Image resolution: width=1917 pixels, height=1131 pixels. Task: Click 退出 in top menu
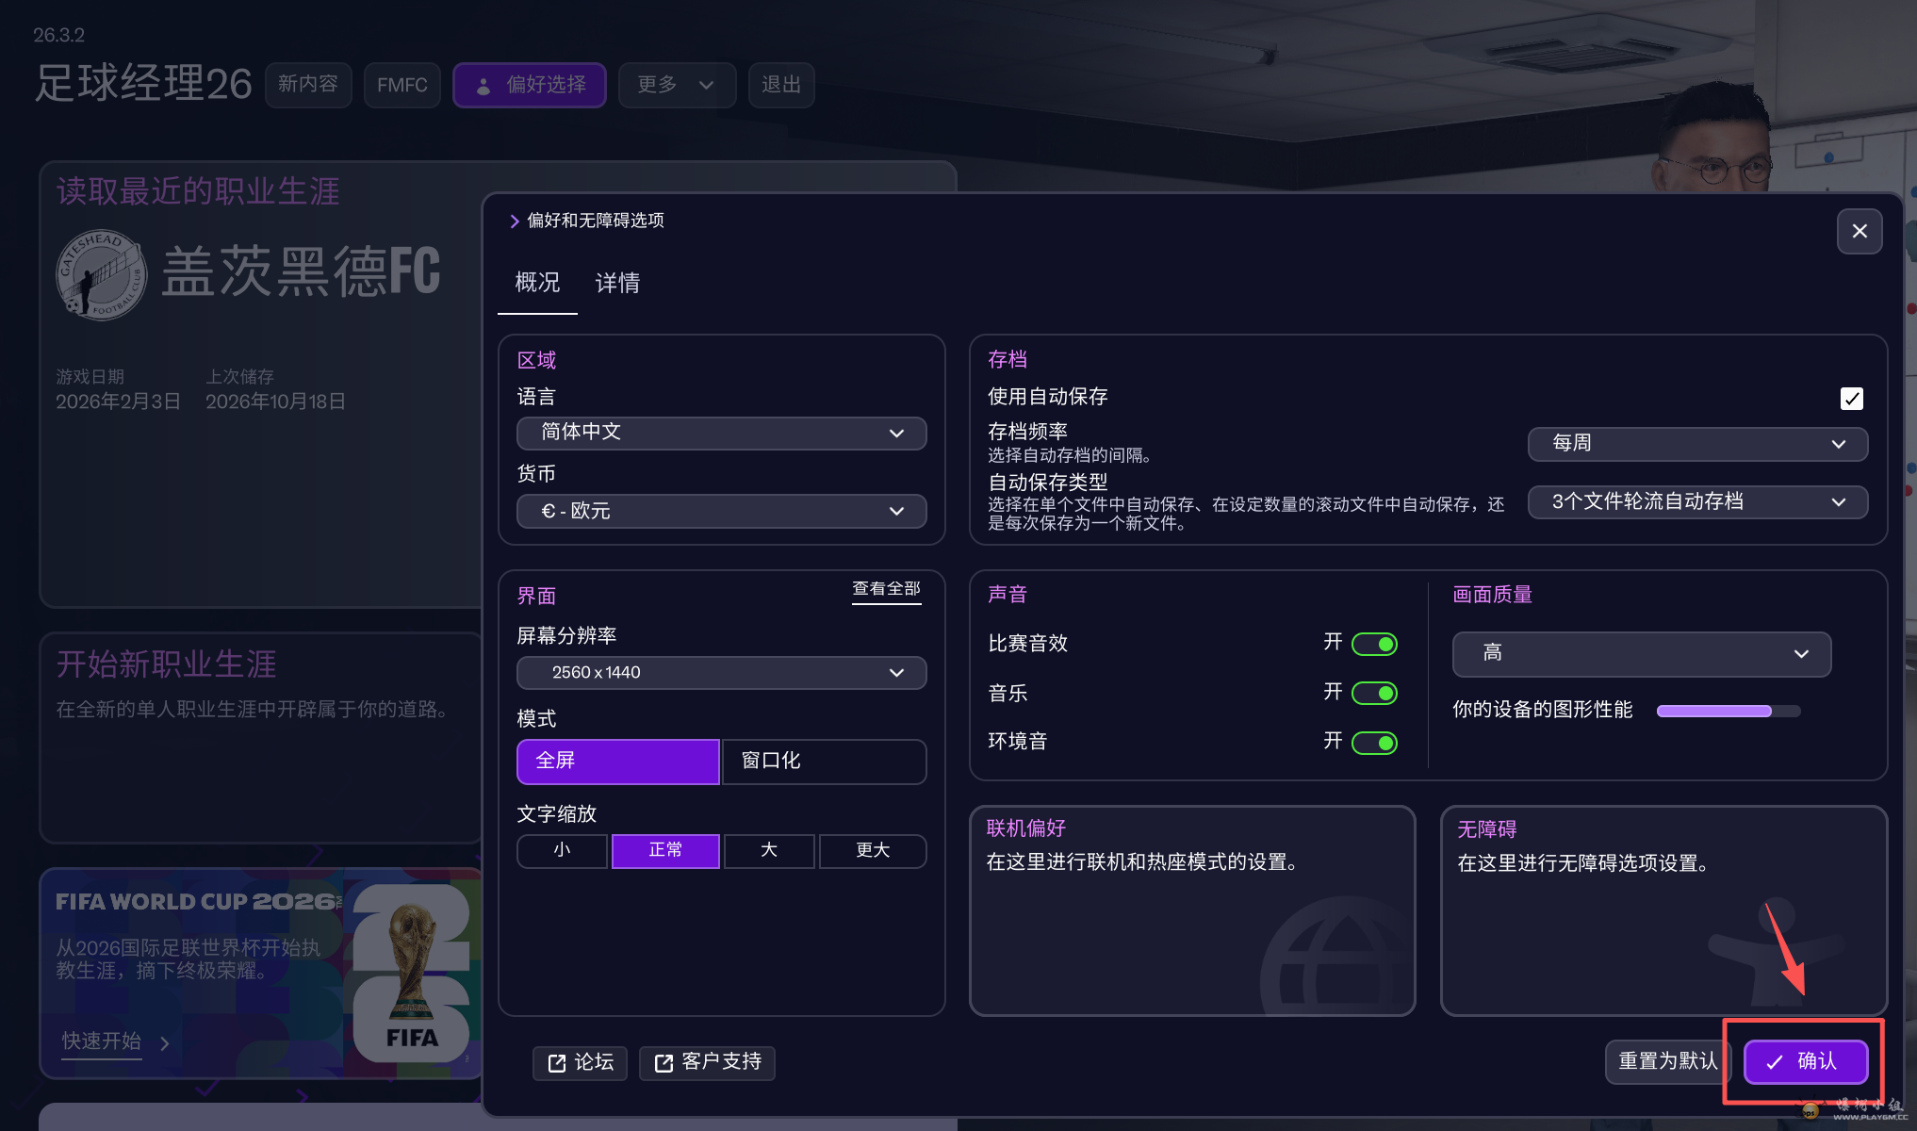pyautogui.click(x=781, y=85)
